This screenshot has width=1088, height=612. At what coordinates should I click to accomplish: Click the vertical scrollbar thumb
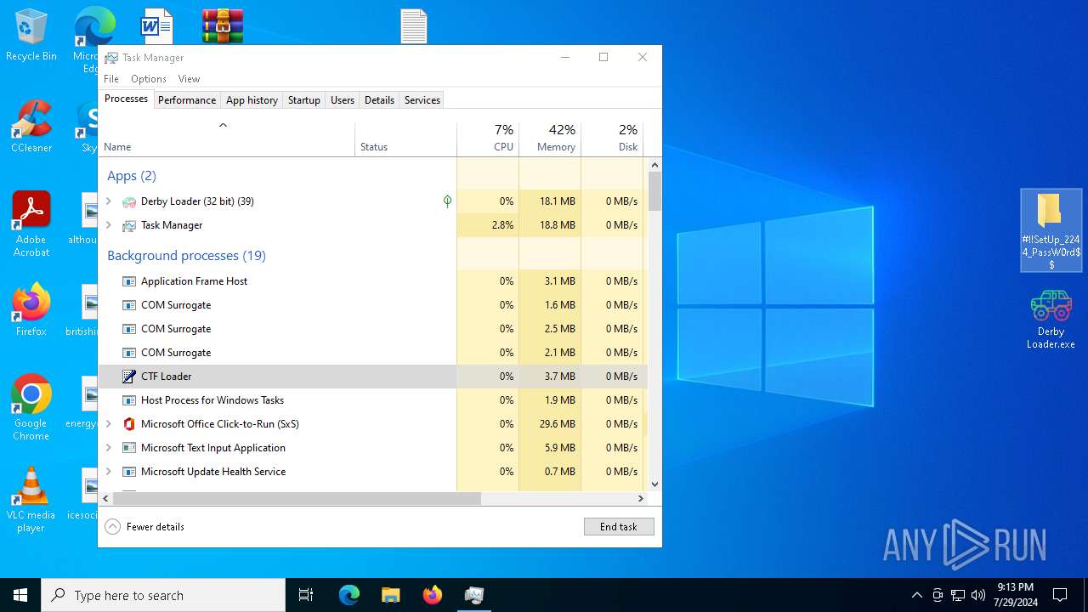coord(654,191)
